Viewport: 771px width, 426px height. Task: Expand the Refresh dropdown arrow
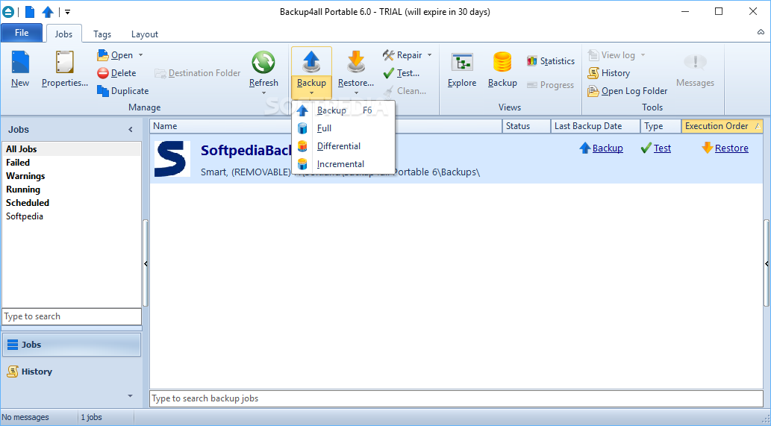pos(263,93)
